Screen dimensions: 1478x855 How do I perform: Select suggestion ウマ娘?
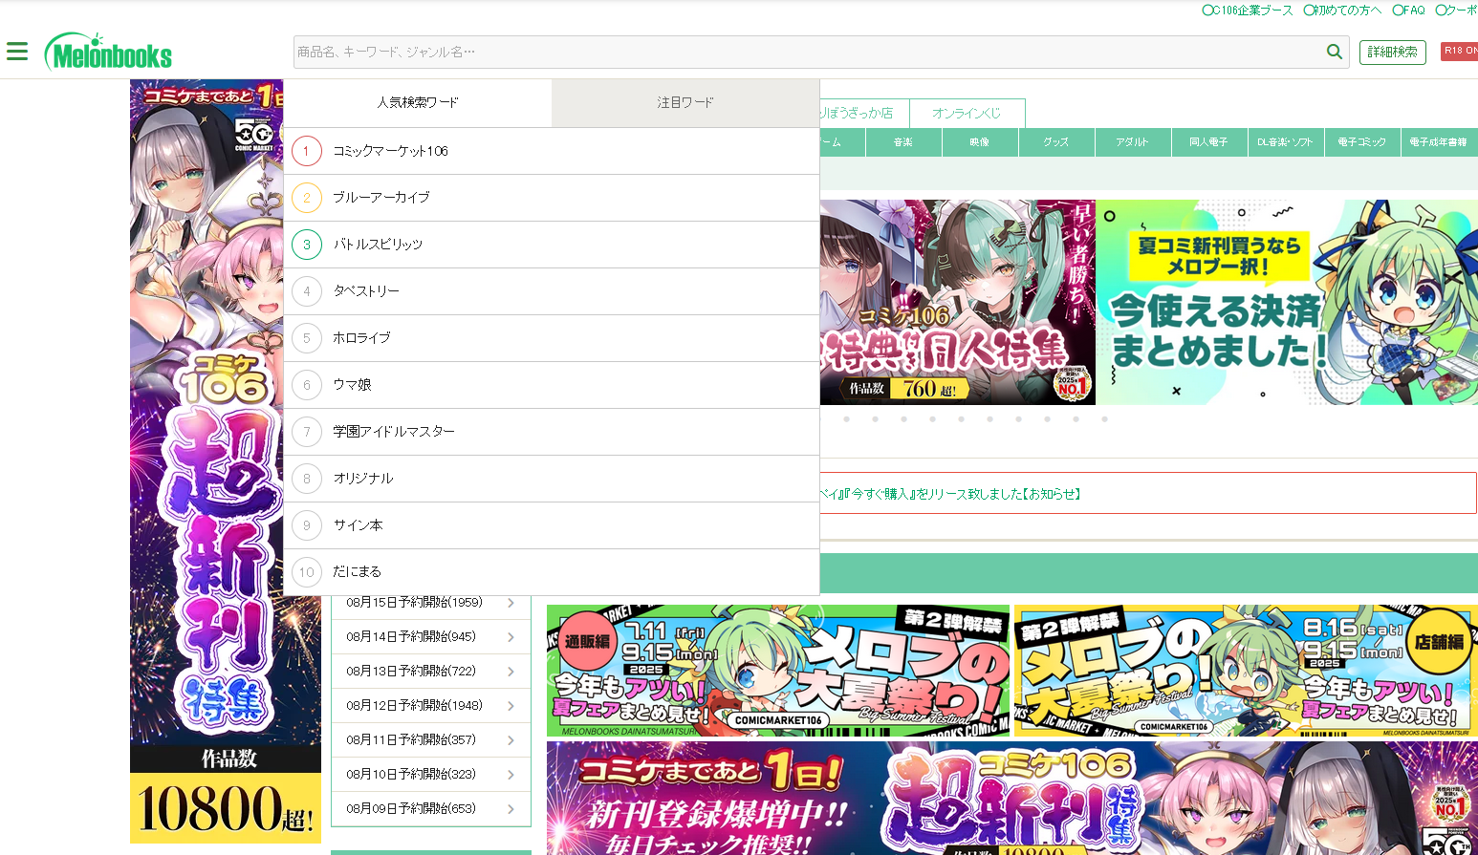tap(552, 385)
